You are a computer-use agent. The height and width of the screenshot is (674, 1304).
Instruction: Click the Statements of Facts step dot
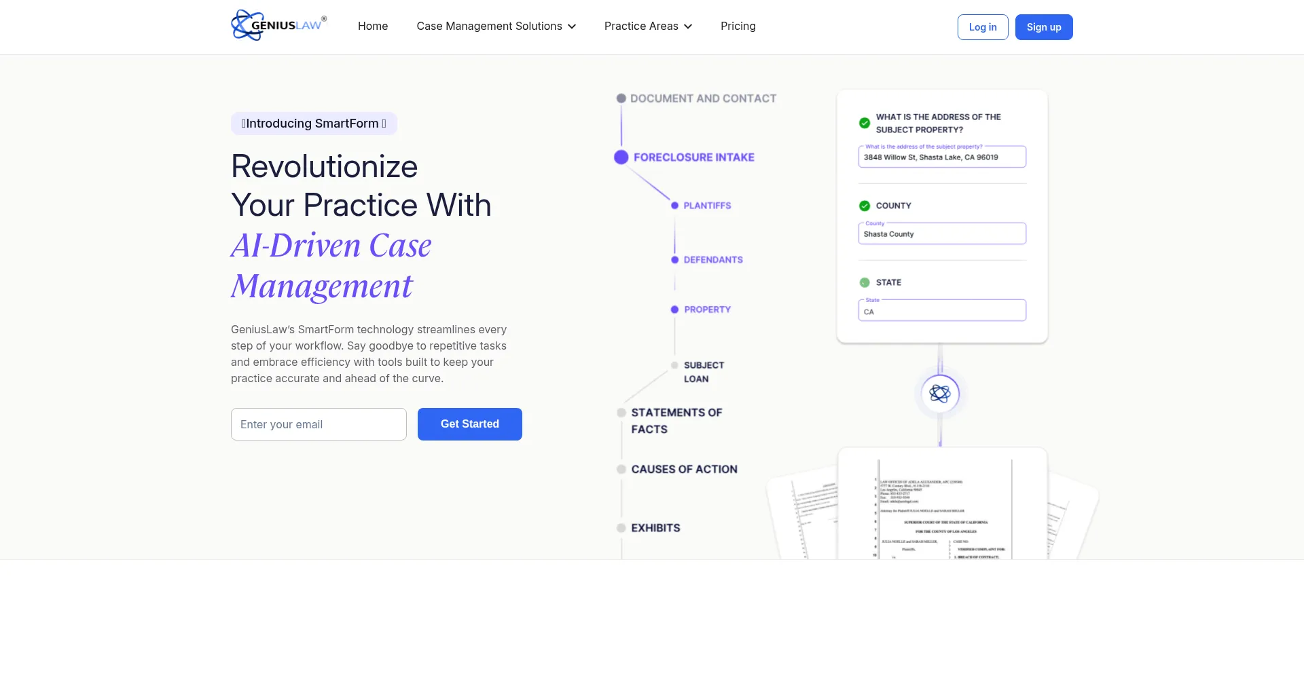pyautogui.click(x=621, y=413)
